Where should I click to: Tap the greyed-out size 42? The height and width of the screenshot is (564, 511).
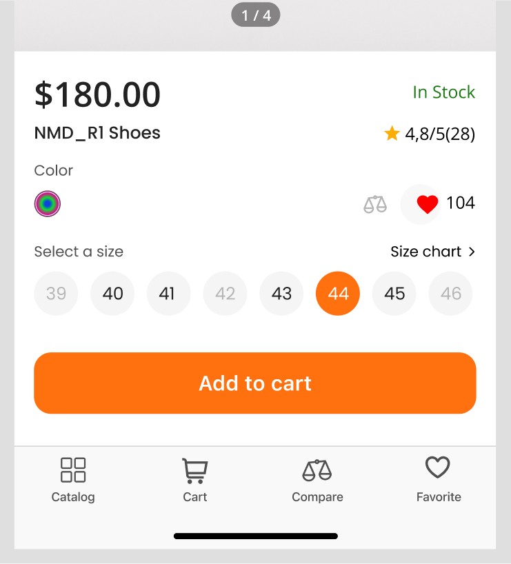click(x=226, y=294)
